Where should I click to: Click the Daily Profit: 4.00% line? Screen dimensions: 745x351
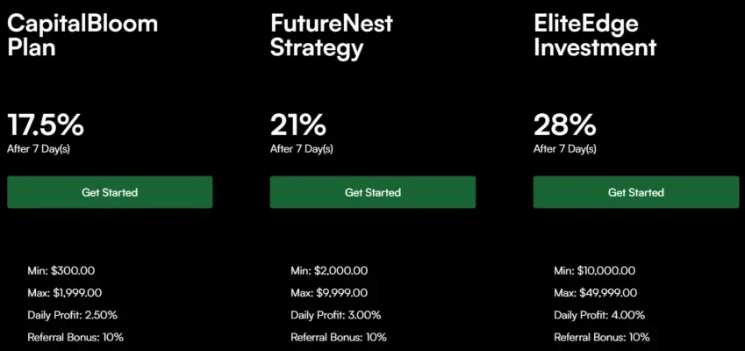[x=599, y=315]
